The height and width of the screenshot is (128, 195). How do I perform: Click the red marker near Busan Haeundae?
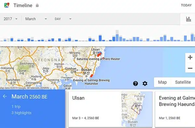pos(92,76)
